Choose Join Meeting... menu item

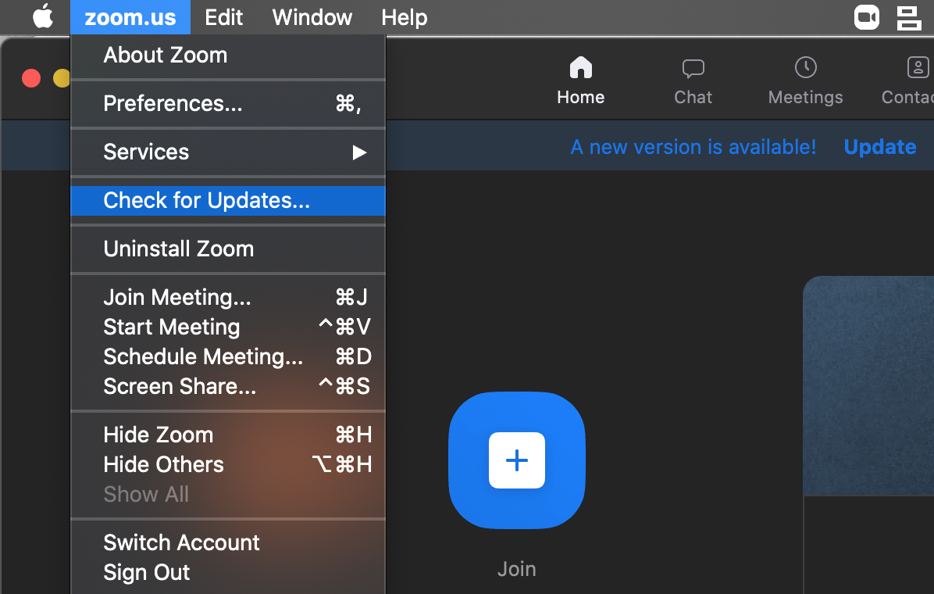(x=228, y=297)
